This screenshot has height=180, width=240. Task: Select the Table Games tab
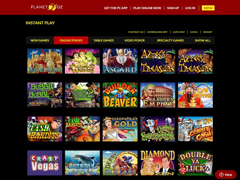click(x=104, y=41)
